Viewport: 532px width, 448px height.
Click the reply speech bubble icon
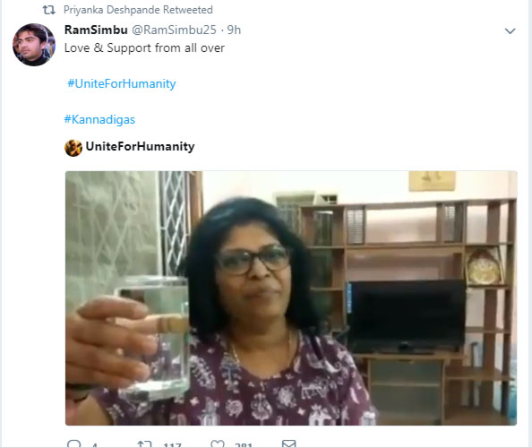click(74, 444)
